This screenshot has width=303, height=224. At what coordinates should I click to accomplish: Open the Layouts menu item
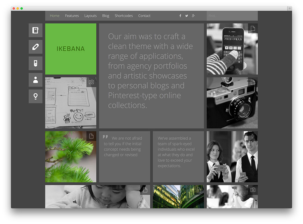click(x=90, y=16)
